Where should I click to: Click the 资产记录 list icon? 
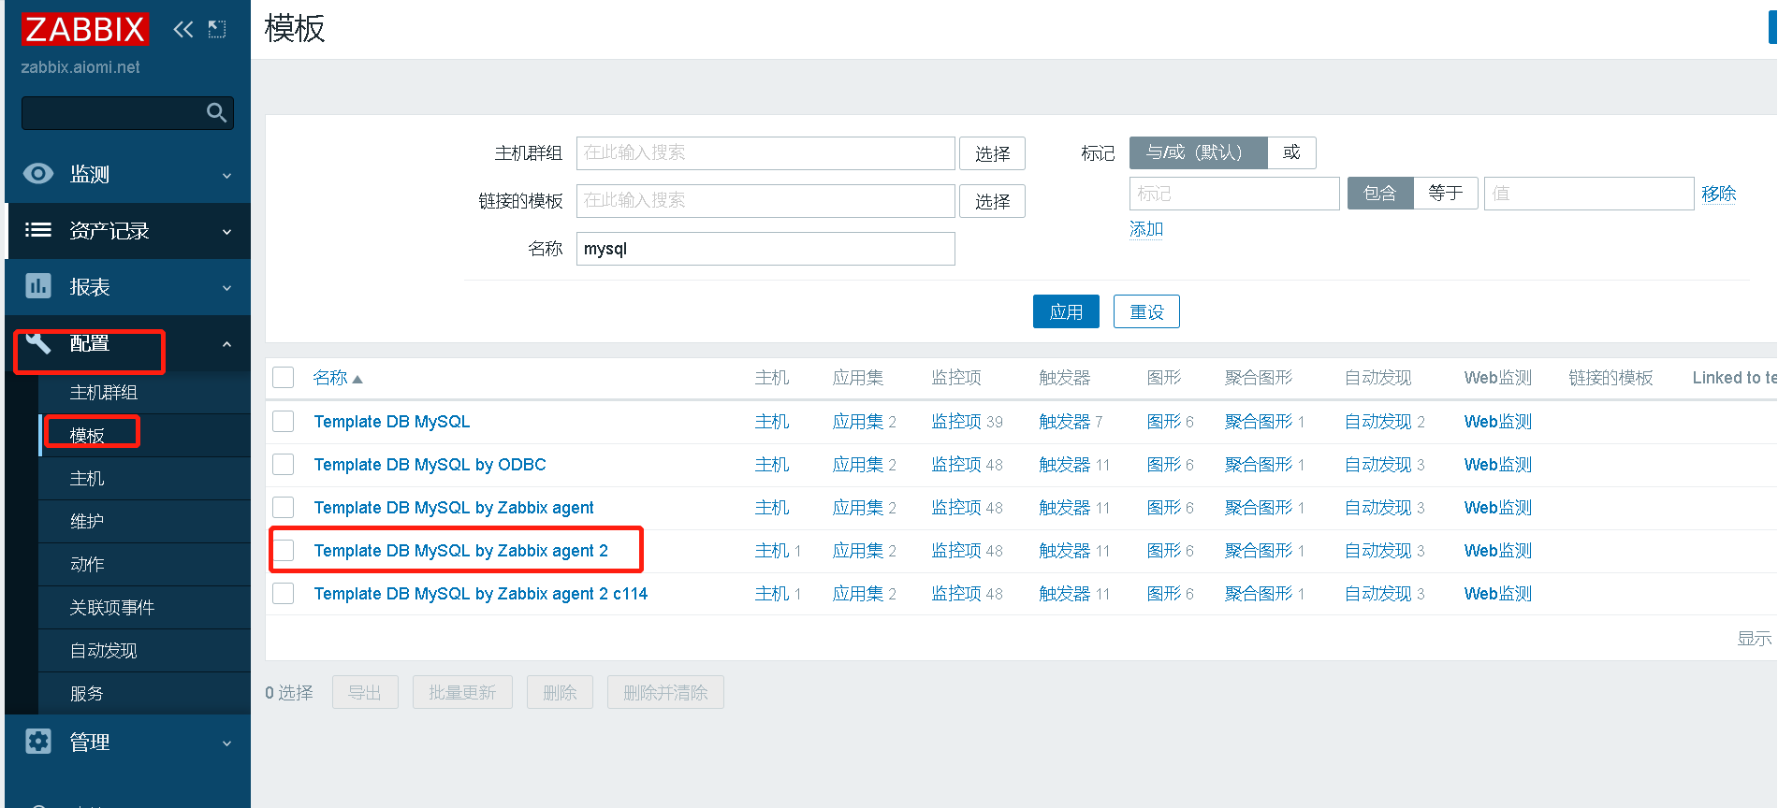point(38,230)
